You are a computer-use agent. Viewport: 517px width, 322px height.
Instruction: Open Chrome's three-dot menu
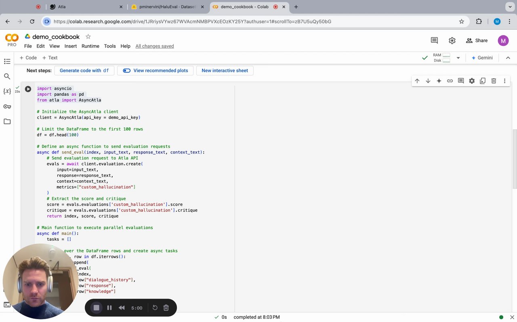click(509, 21)
